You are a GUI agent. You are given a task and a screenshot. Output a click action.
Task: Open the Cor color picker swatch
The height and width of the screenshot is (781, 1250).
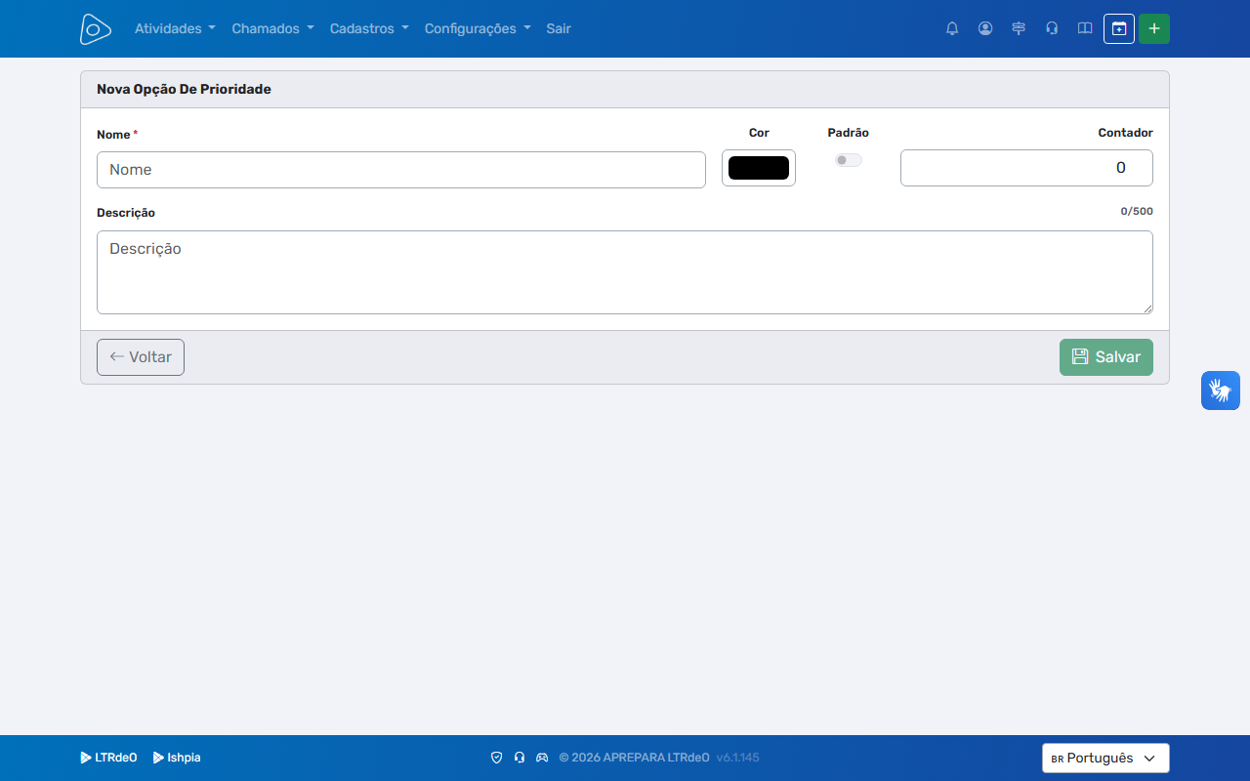tap(759, 168)
